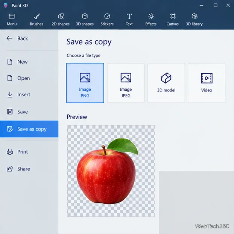This screenshot has height=234, width=234.
Task: Maximize the Paint 3D window
Action: click(215, 5)
